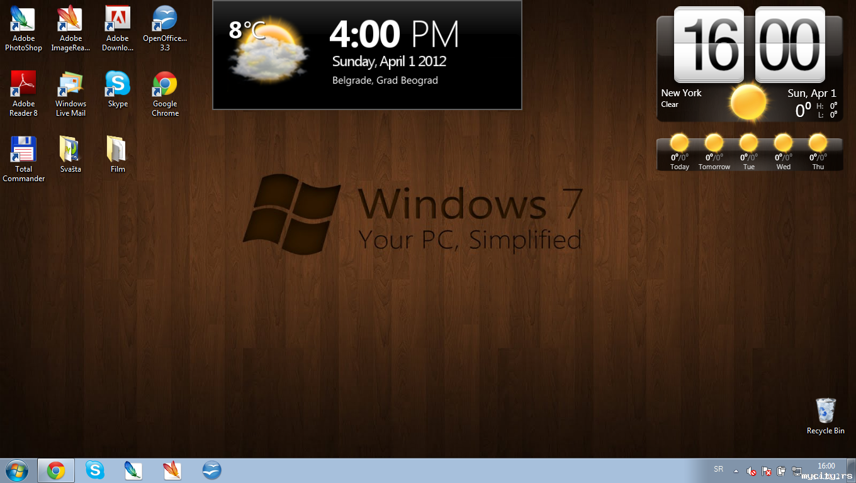Select the Adobe Reader 8 desktop shortcut

(23, 94)
